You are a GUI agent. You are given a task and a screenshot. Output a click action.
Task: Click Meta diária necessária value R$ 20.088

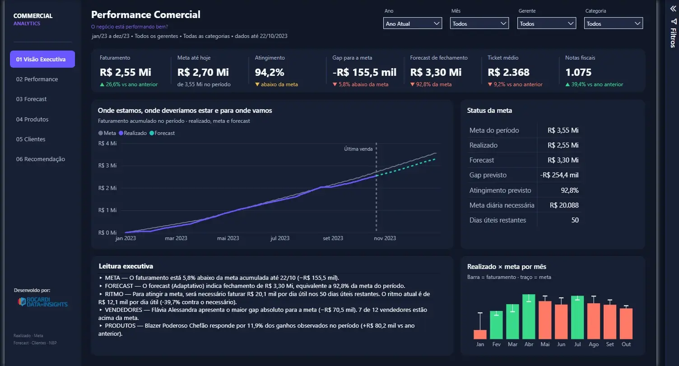point(564,205)
